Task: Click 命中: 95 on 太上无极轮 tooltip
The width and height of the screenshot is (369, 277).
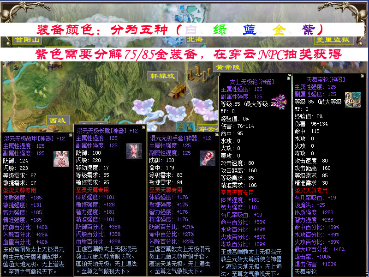Action: tap(232, 133)
